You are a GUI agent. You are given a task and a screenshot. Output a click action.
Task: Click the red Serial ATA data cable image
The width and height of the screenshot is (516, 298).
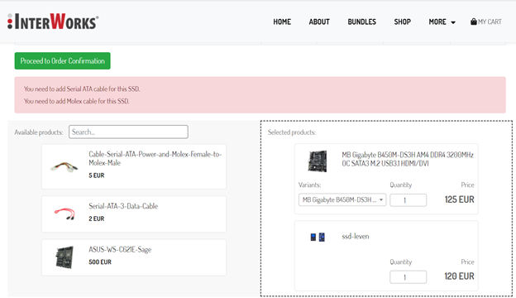[x=64, y=214]
